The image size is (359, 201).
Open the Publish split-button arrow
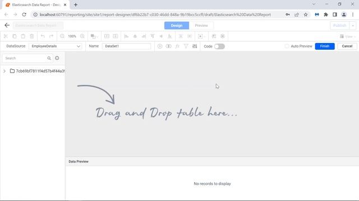(x=353, y=26)
